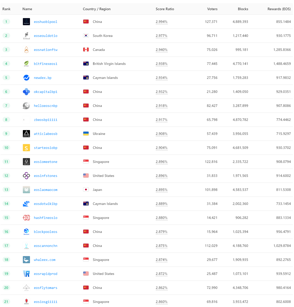Click the atticlabeosb logo icon
The width and height of the screenshot is (294, 307).
pyautogui.click(x=26, y=134)
